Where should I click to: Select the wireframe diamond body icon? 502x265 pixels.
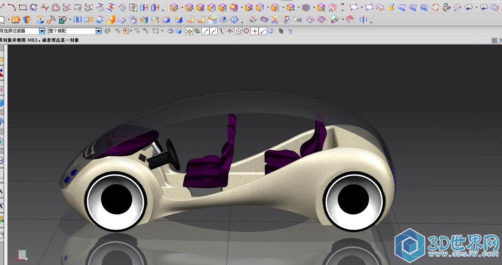point(234,20)
